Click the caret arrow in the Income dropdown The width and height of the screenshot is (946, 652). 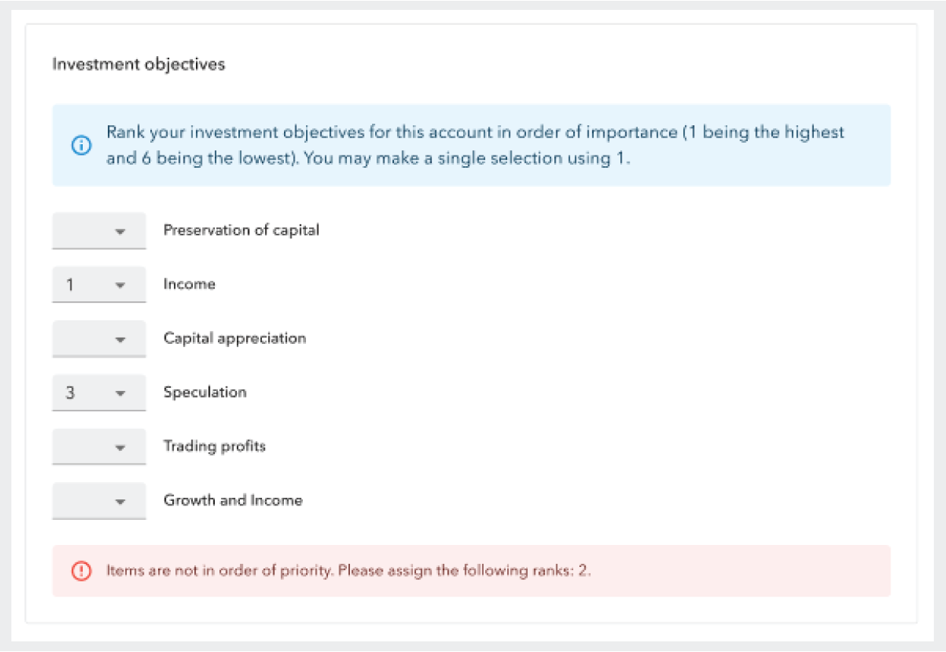[x=120, y=285]
